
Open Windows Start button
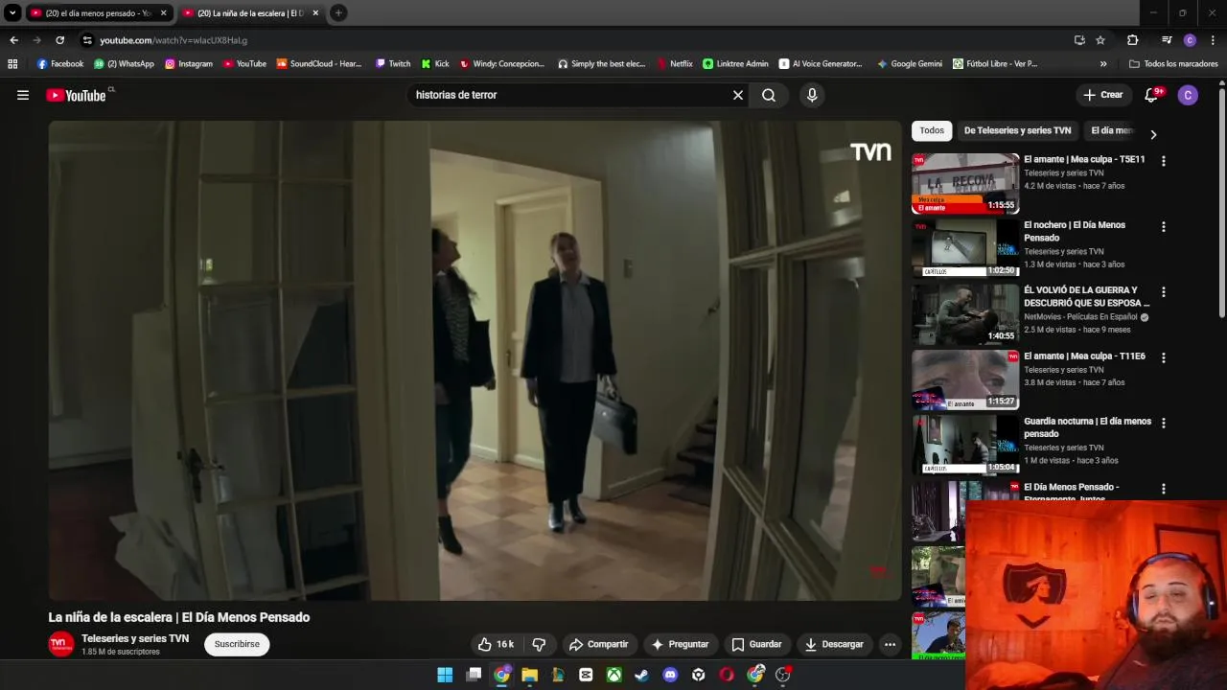445,675
